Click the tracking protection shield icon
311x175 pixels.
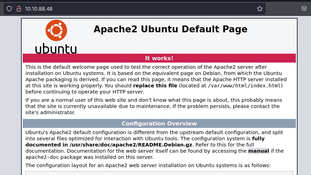tap(9, 9)
